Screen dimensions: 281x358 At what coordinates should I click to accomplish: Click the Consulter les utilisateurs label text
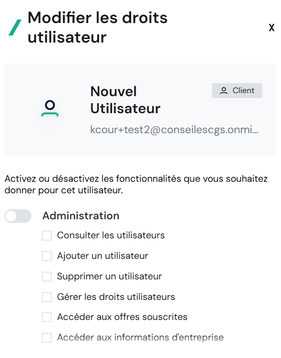coord(111,235)
